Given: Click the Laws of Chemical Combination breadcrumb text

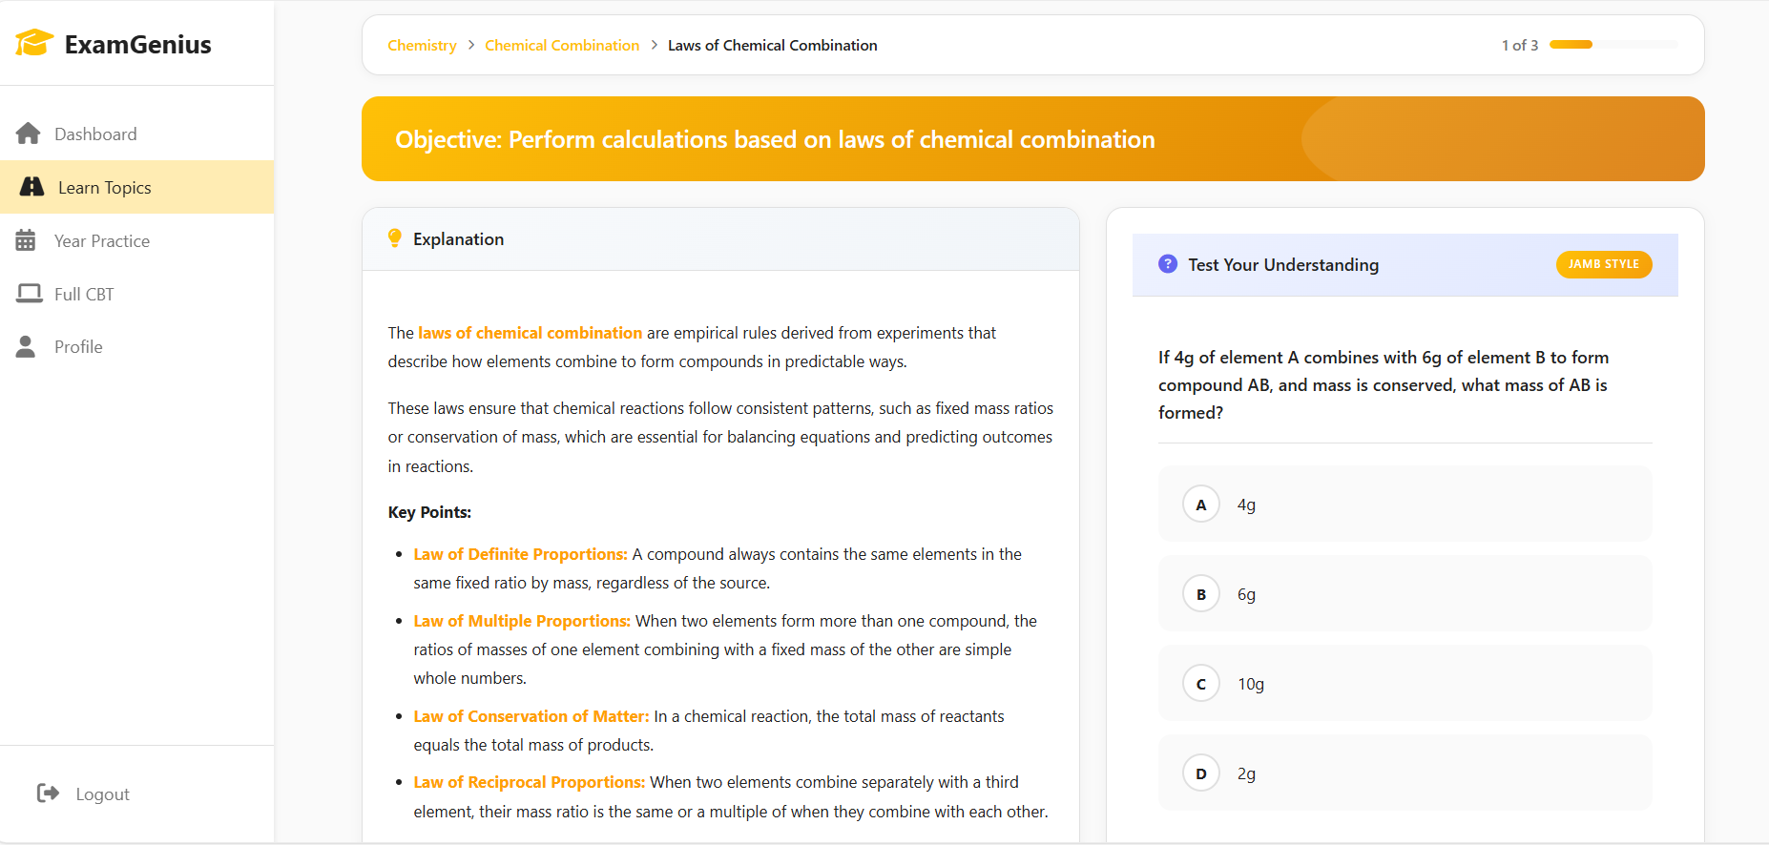Looking at the screenshot, I should click(773, 45).
